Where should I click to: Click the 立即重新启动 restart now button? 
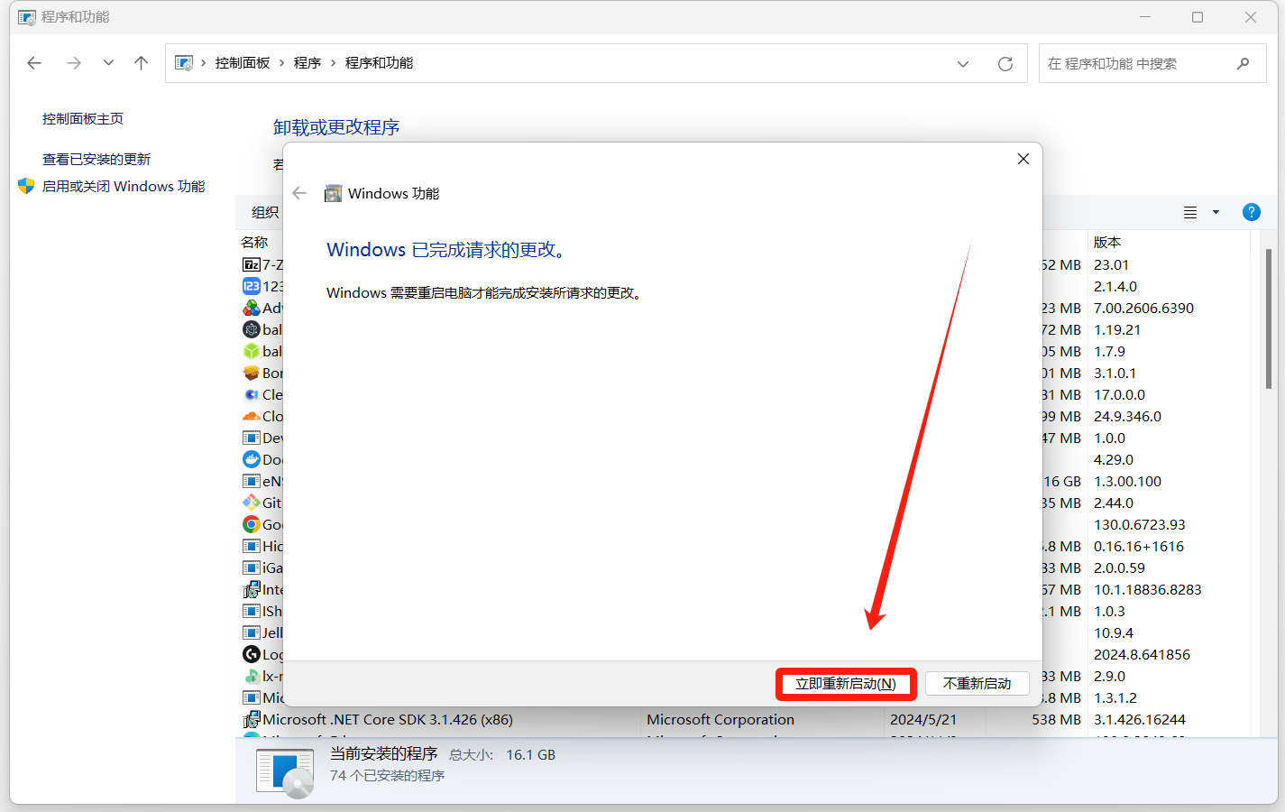845,684
